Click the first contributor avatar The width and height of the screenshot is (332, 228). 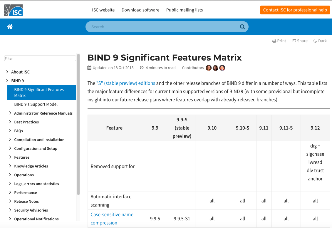[209, 68]
